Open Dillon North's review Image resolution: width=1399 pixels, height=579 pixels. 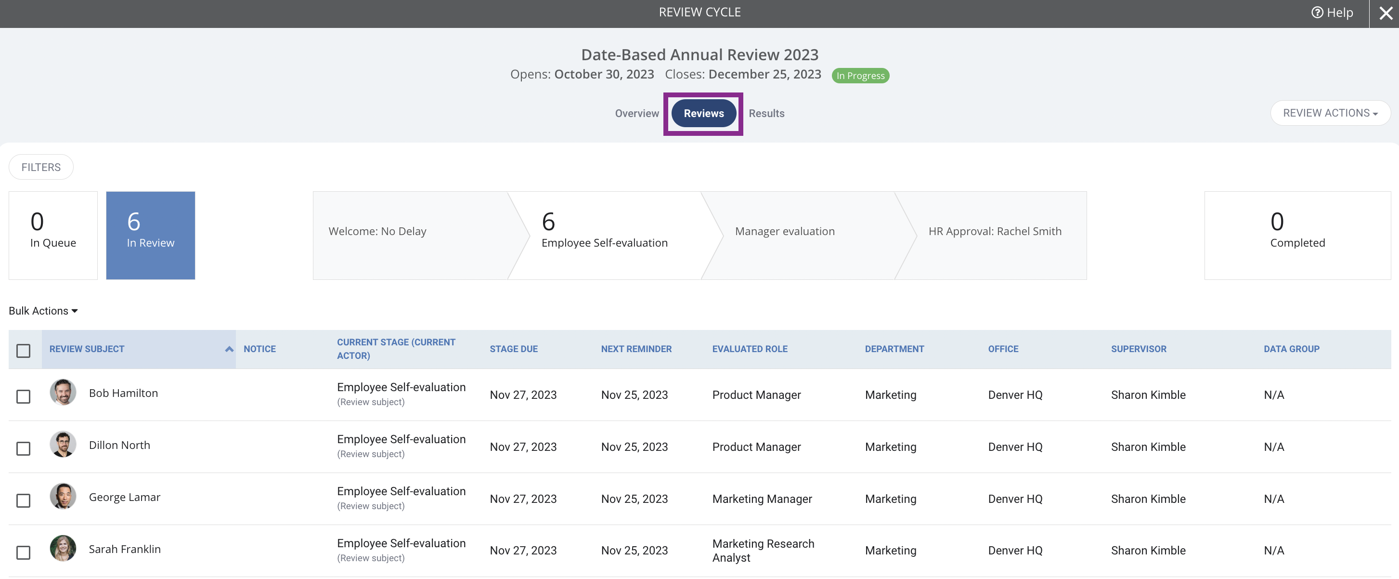pyautogui.click(x=119, y=445)
